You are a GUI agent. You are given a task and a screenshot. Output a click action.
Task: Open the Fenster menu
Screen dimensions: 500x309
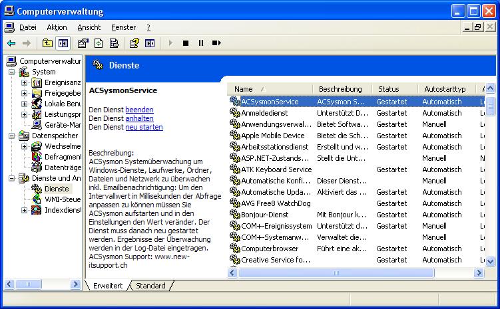point(123,27)
